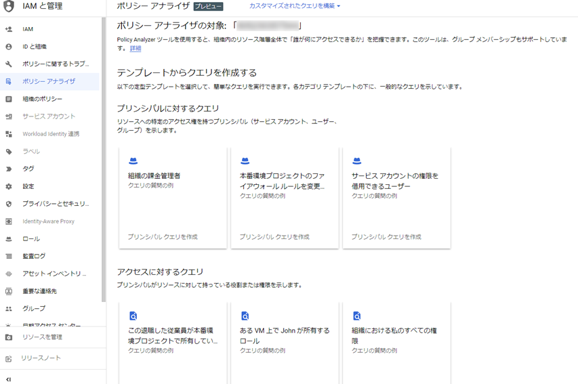Click the アセット インベントリ diamond icon

point(9,274)
